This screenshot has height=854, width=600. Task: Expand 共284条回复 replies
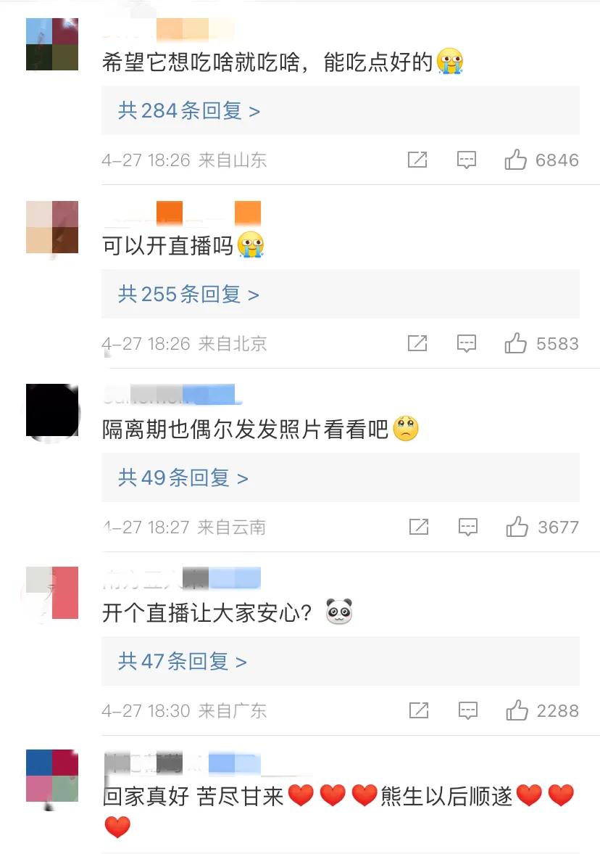188,110
